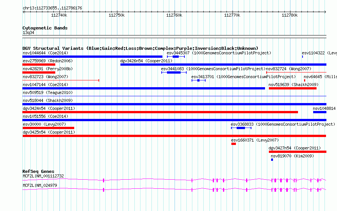Open the esv2759969 (Redon2006) label

[x=48, y=61]
